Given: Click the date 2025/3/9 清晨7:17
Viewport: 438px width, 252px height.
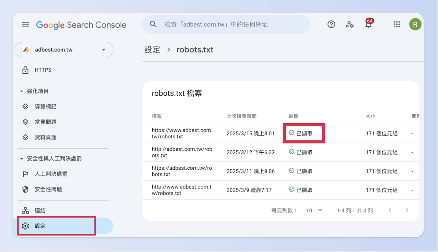Looking at the screenshot, I should point(249,190).
